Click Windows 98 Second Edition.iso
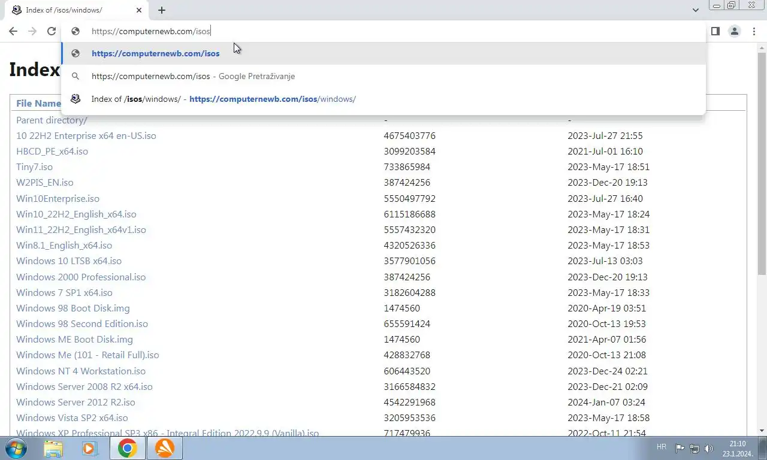This screenshot has width=767, height=460. [x=82, y=323]
